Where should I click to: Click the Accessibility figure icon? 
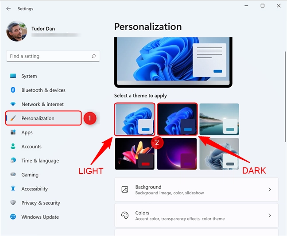coord(13,189)
